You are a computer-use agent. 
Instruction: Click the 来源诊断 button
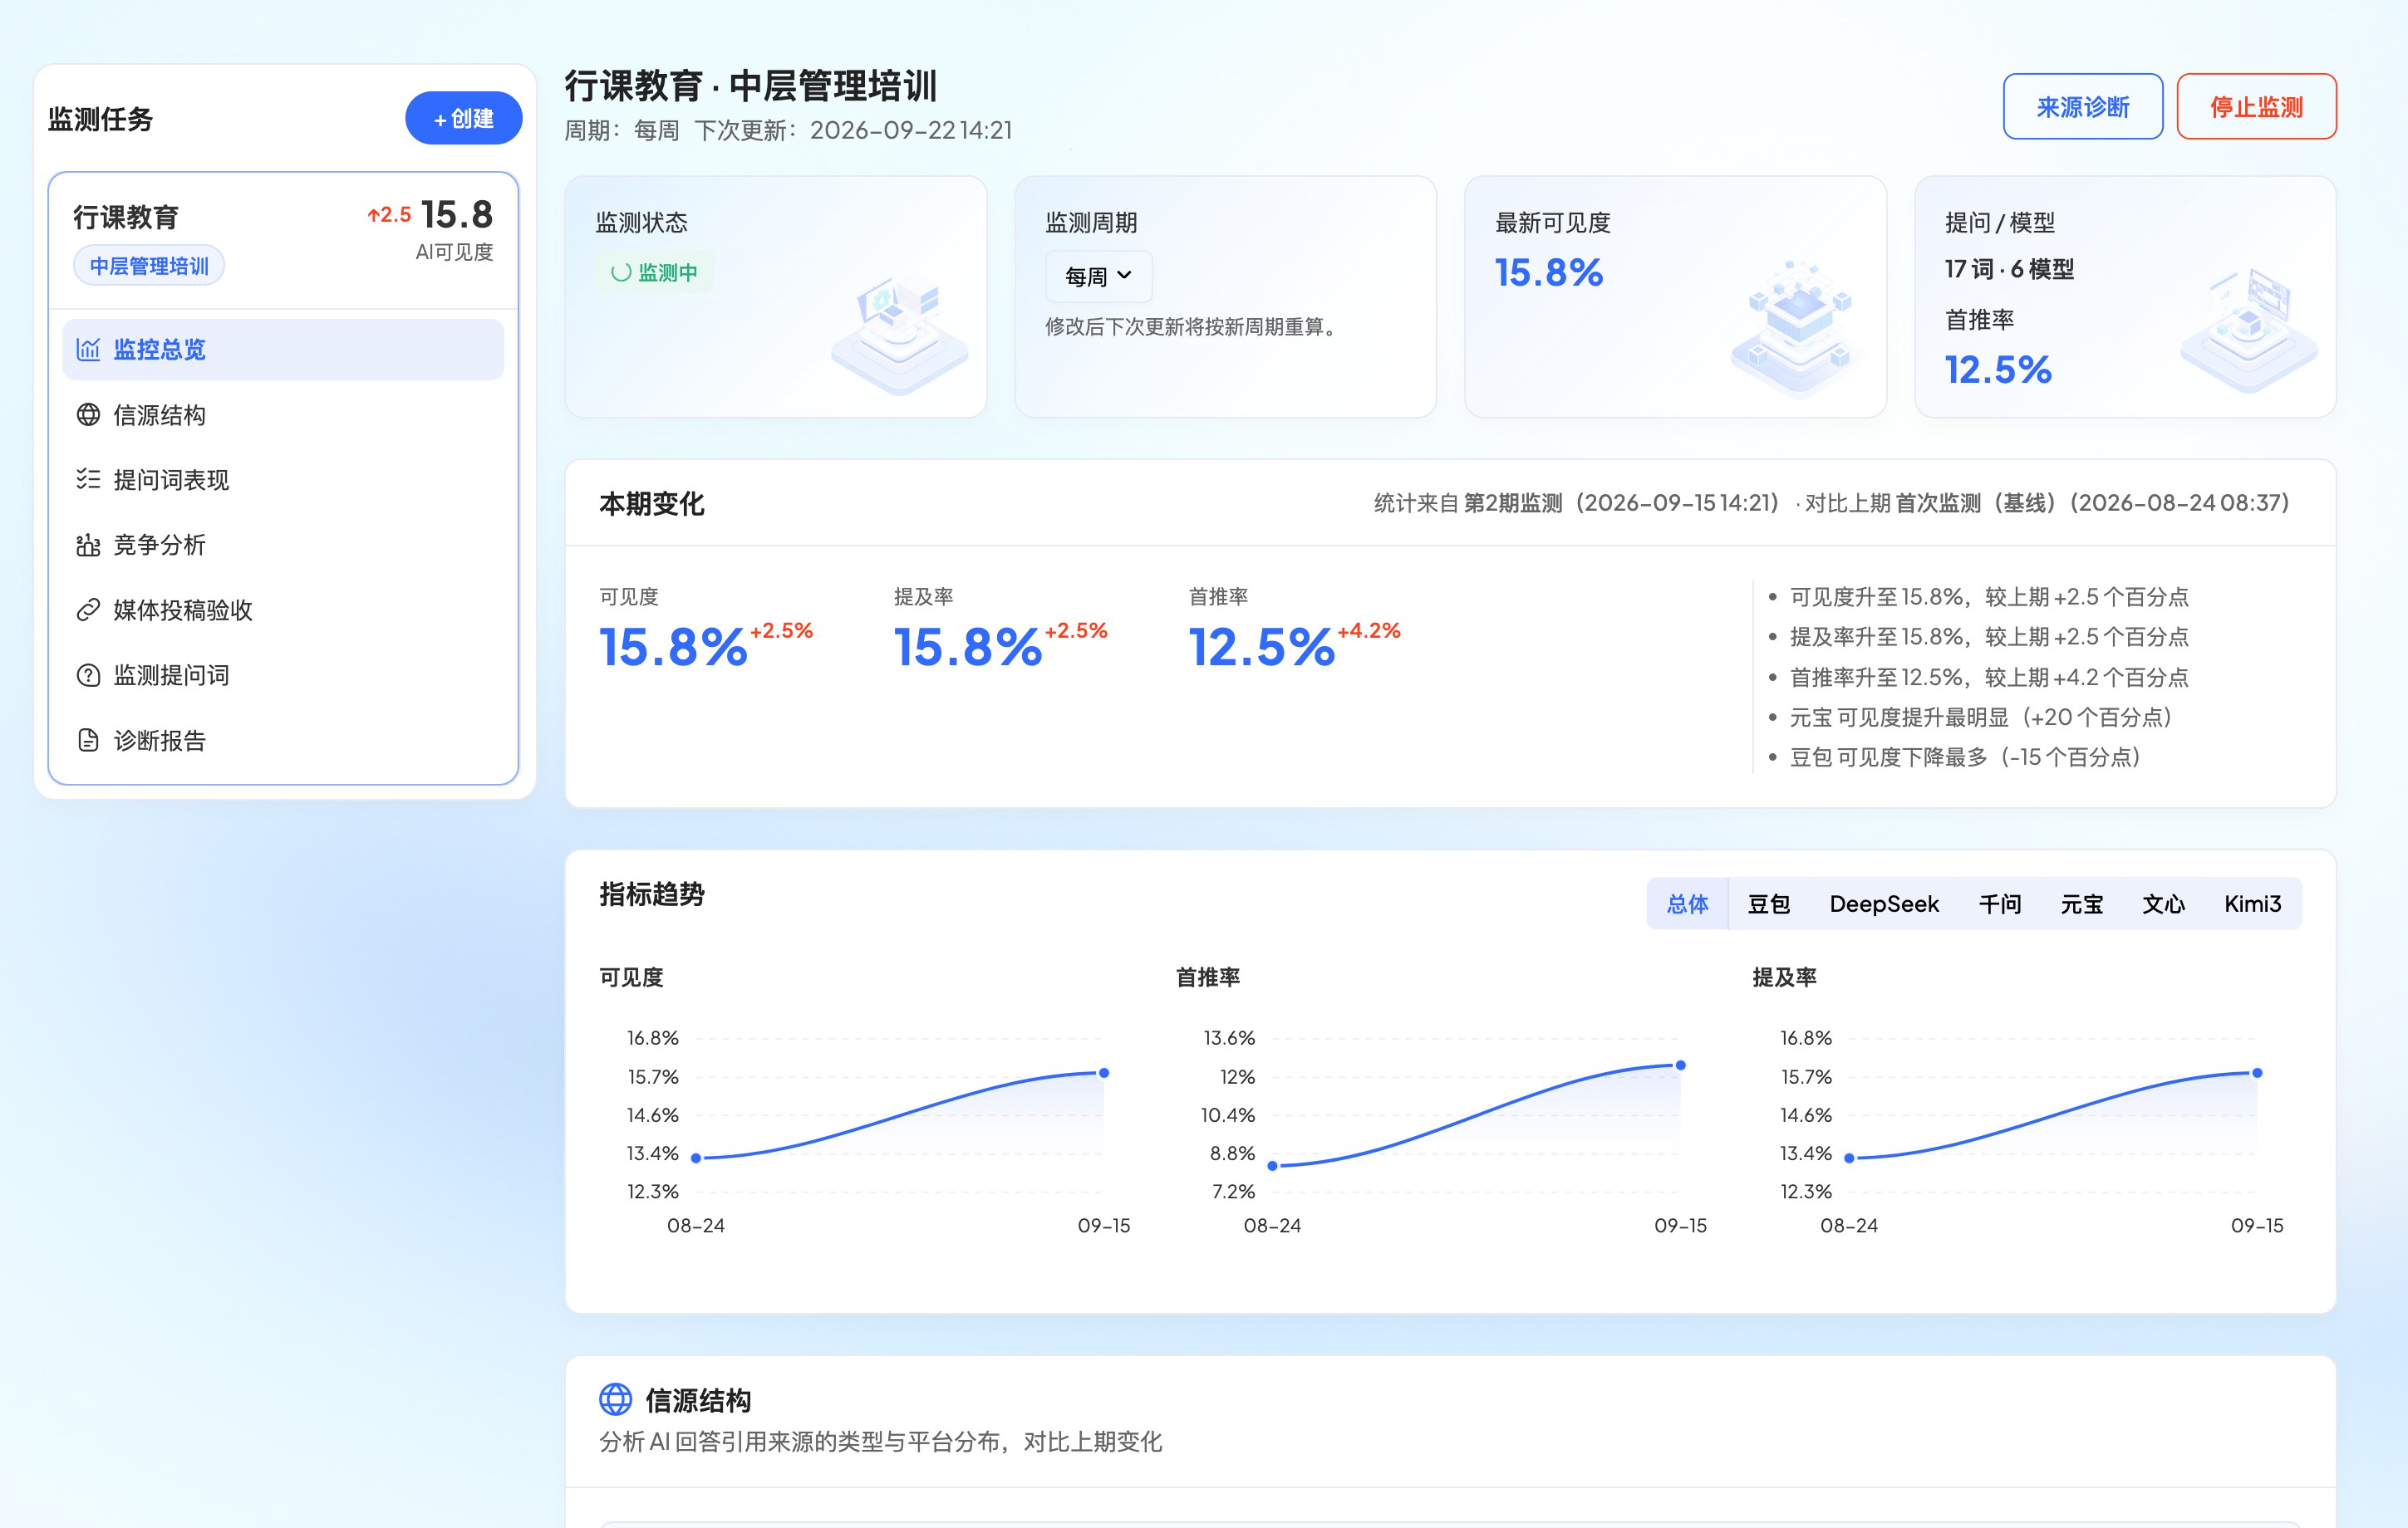click(2083, 106)
